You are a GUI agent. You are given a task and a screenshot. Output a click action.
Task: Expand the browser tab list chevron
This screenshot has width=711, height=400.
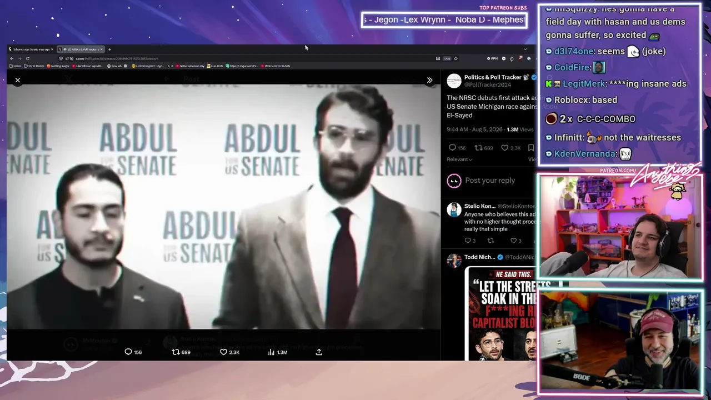[x=525, y=49]
